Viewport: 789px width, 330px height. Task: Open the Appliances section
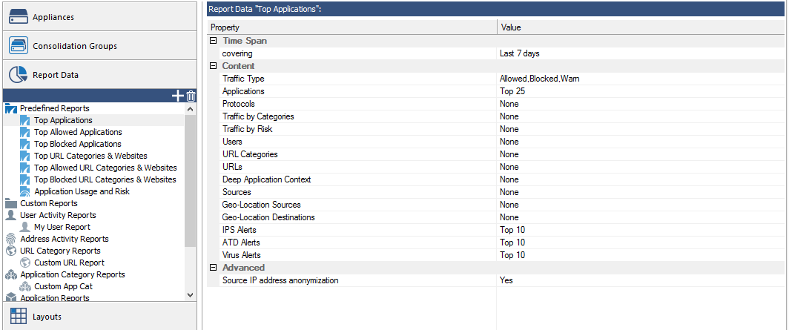[99, 16]
